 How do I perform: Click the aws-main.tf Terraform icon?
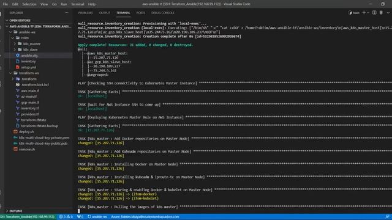tap(18, 90)
